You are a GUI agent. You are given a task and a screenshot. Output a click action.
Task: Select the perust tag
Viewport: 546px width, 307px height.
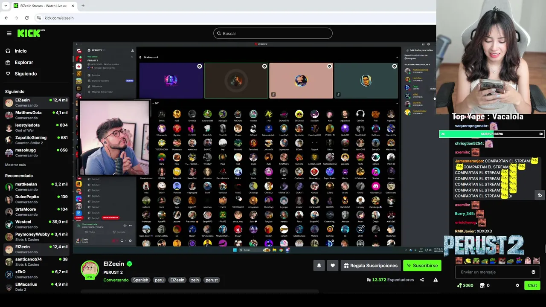(212, 280)
